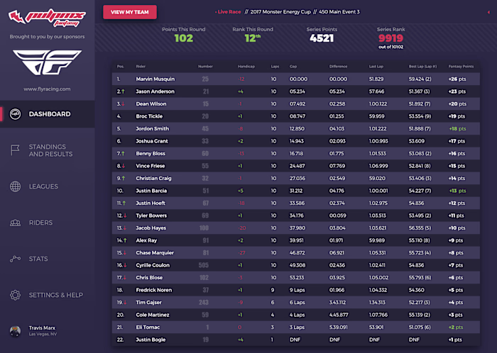
Task: Select rider Cole Martinez
Action: pos(153,315)
